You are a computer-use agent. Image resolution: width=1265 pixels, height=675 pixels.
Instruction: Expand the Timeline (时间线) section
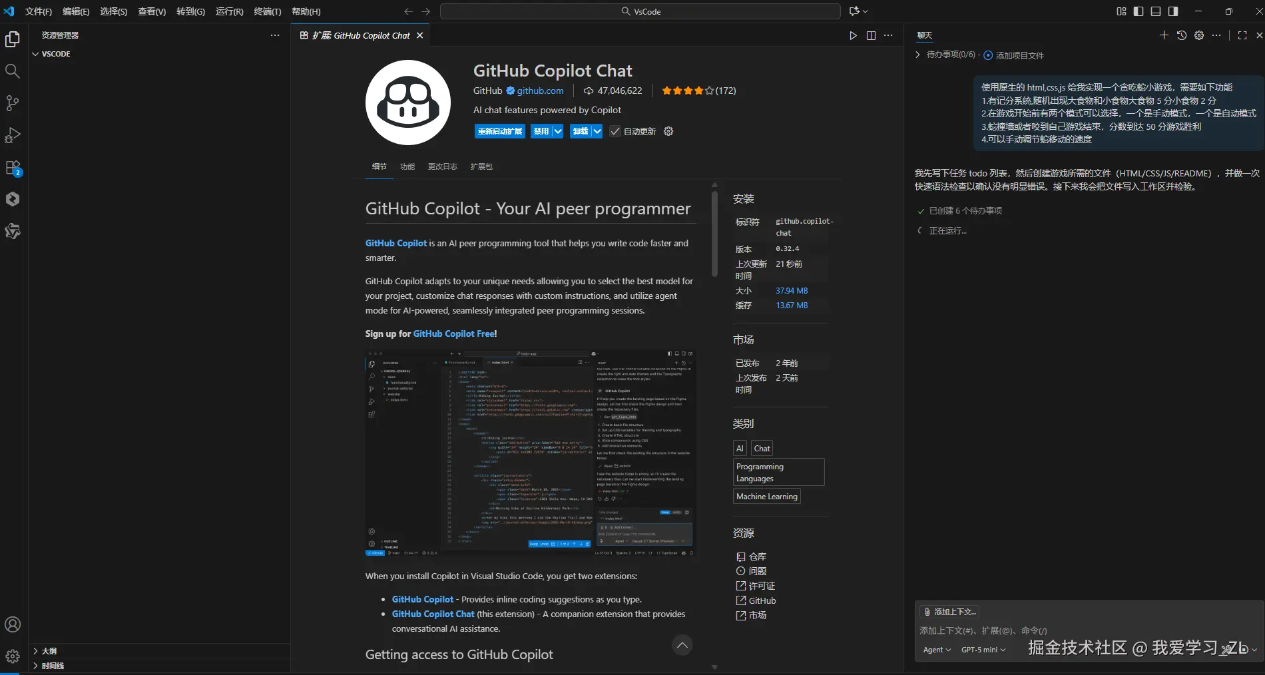click(x=160, y=666)
